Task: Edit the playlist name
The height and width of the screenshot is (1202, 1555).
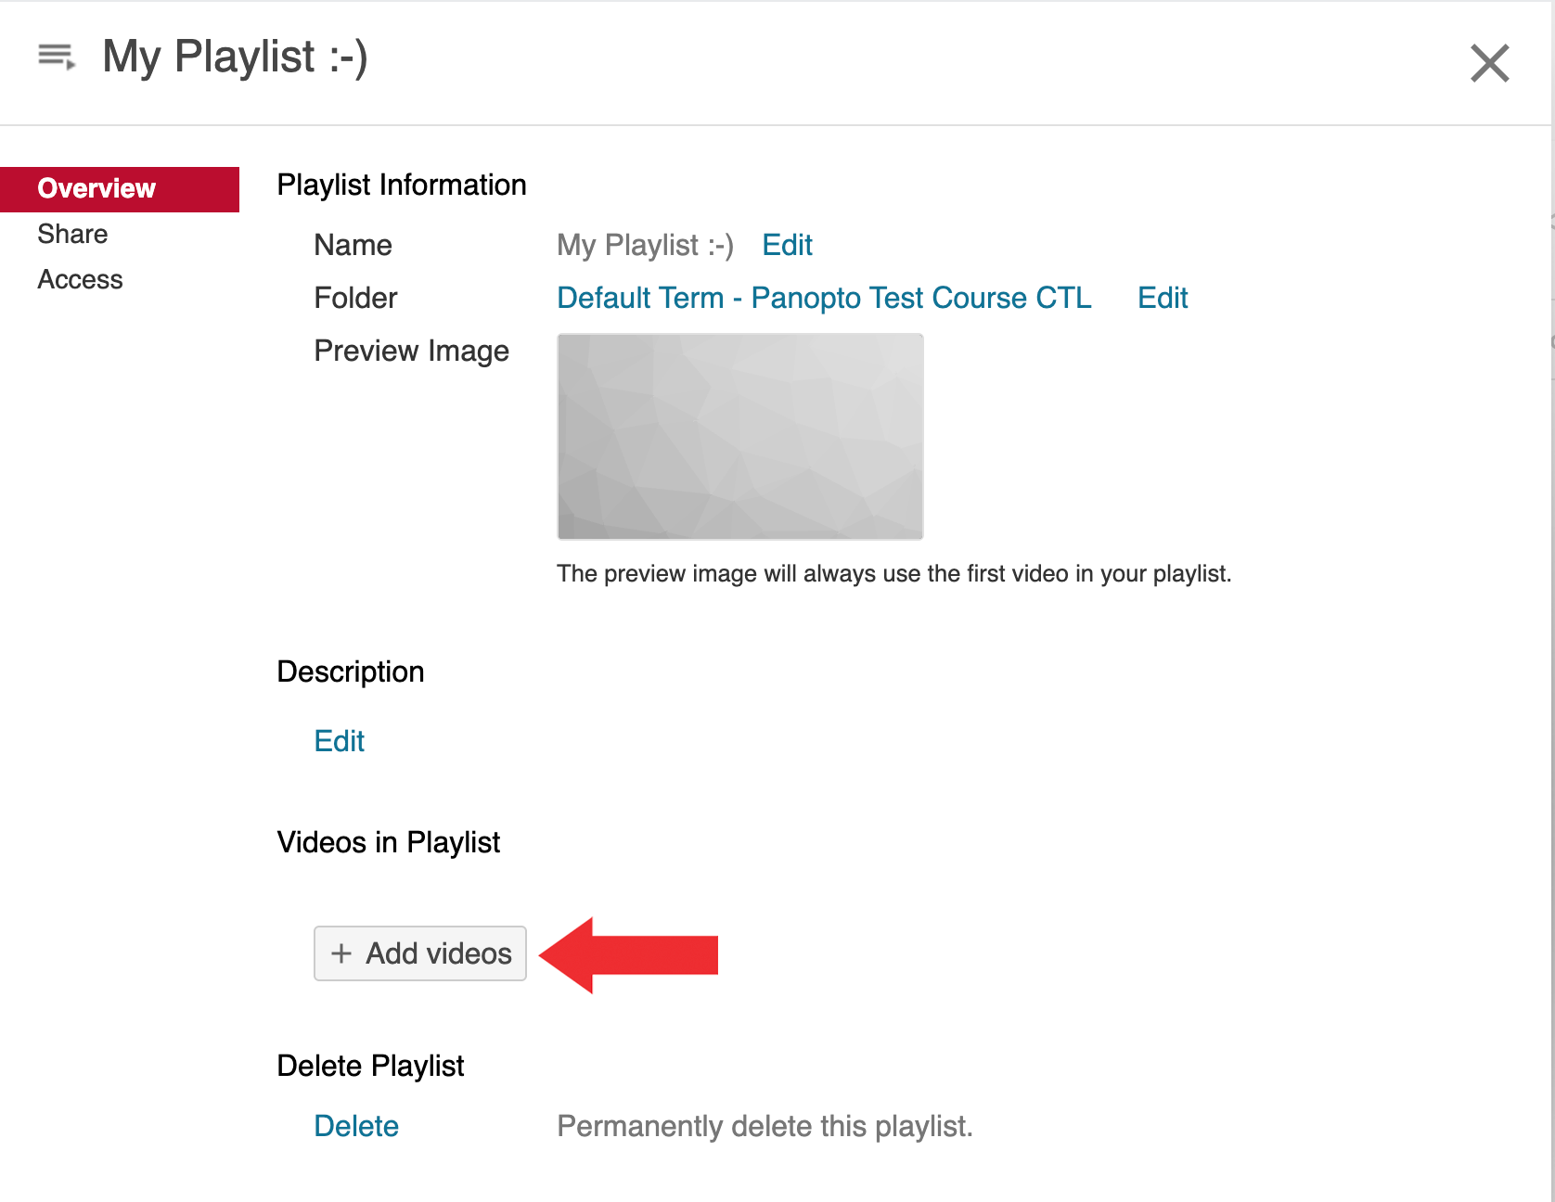Action: coord(787,245)
